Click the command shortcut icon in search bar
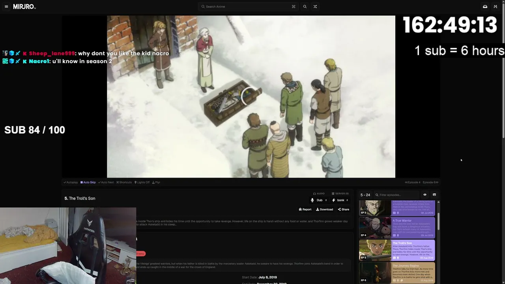505x284 pixels. [x=294, y=7]
